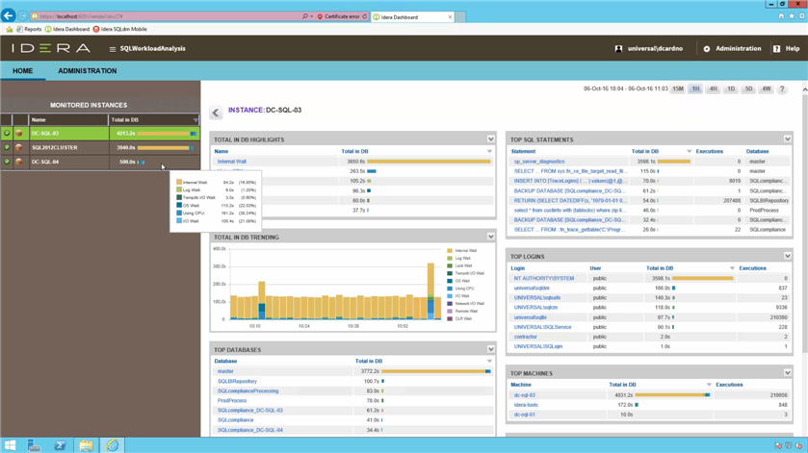Open the SQLWorkloadAnalysis hamburger menu icon

coord(113,49)
